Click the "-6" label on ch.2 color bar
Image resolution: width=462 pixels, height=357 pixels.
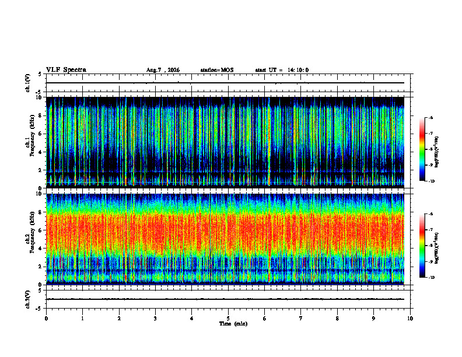pos(430,214)
